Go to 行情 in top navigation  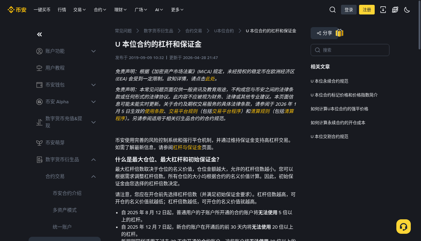tap(62, 10)
